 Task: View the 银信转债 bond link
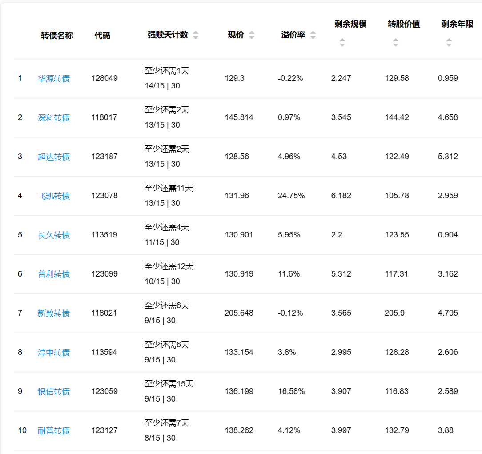click(54, 392)
